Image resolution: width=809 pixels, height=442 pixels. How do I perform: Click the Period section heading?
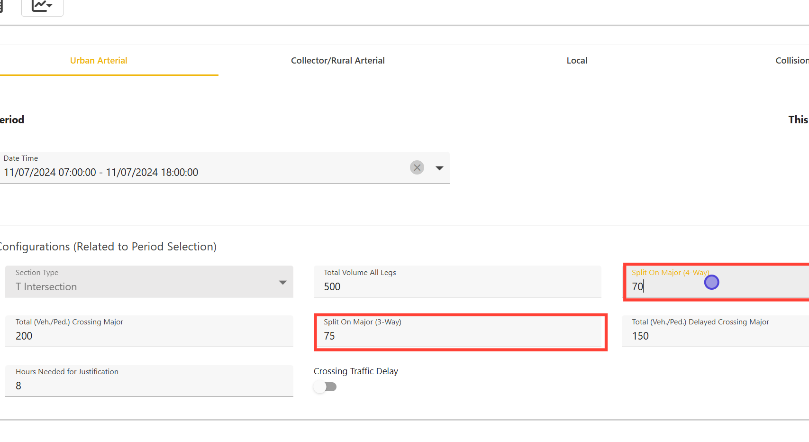coord(12,120)
